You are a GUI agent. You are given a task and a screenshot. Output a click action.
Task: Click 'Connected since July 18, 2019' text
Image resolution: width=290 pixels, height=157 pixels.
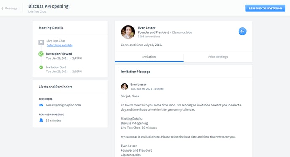(141, 45)
